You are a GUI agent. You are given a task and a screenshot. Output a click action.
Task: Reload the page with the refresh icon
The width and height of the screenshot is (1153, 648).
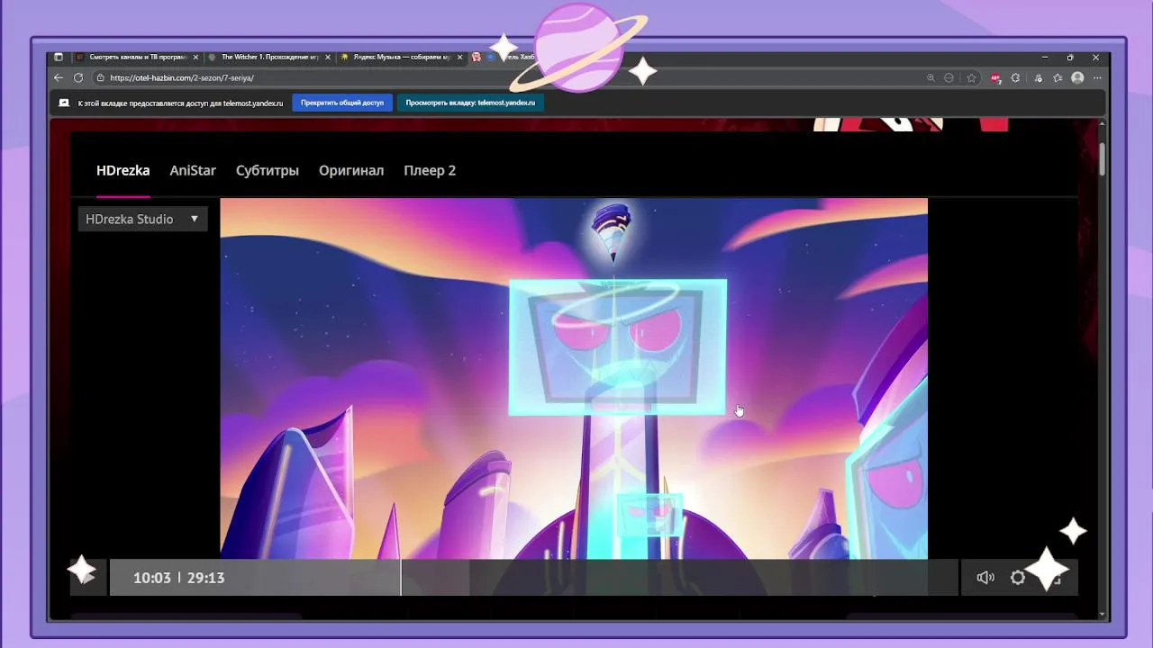[x=78, y=78]
